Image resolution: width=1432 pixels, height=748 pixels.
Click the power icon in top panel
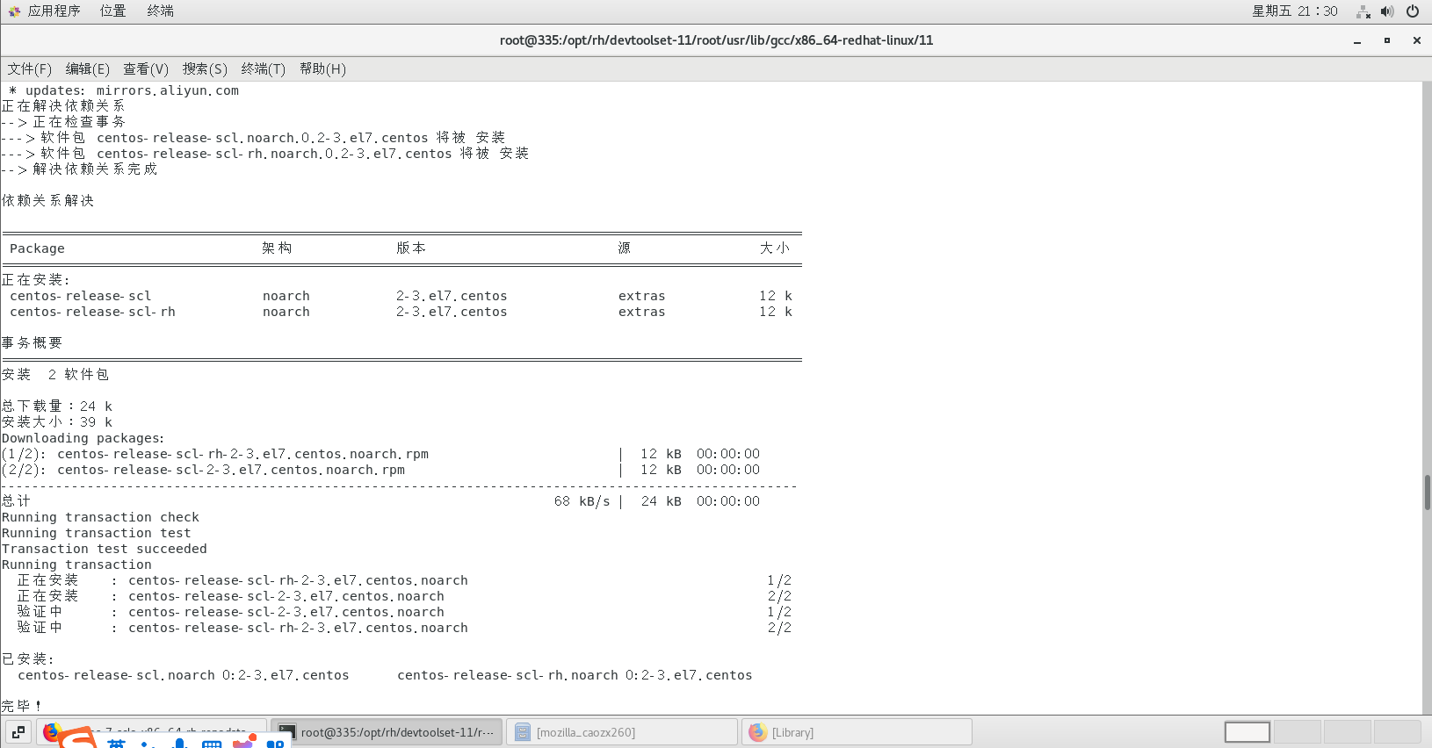coord(1413,11)
